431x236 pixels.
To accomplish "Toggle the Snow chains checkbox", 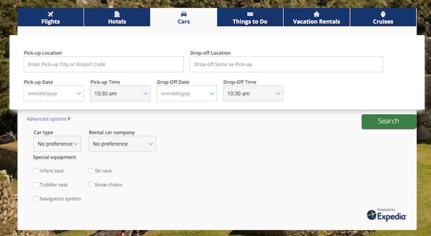I will pos(91,185).
